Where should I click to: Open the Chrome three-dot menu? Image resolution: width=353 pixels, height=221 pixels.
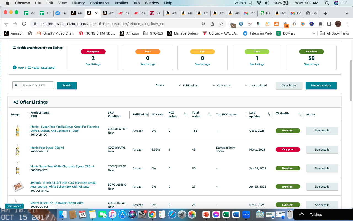click(347, 24)
